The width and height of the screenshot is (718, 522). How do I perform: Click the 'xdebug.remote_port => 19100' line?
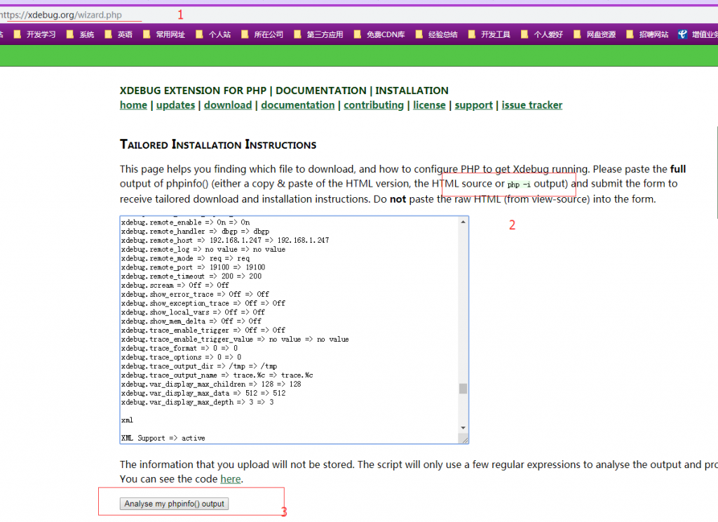pyautogui.click(x=193, y=267)
